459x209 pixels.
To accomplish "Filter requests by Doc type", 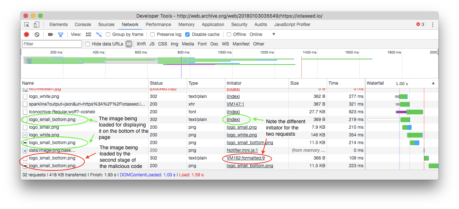I will tap(214, 44).
